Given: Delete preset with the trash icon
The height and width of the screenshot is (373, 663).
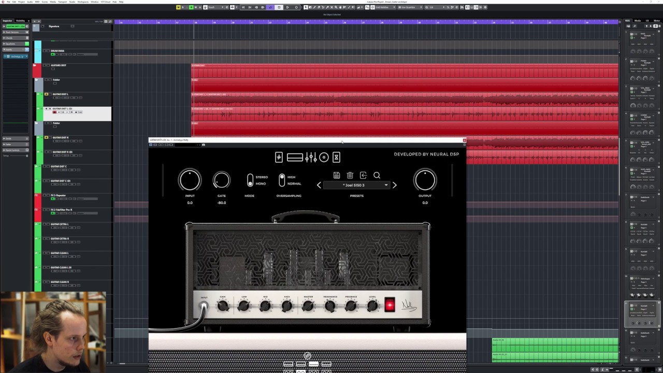Looking at the screenshot, I should click(350, 175).
